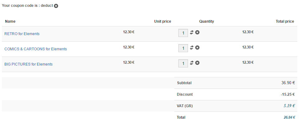Viewport: 301px width, 128px height.
Task: Open COMICS & CARTOONS for Elements link
Action: tap(35, 49)
